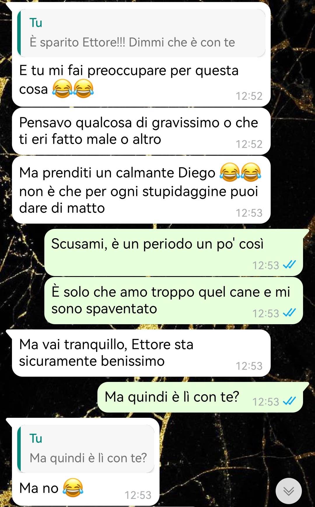Select message 'Pensavo qualcosa di gravissimo'

point(141,131)
